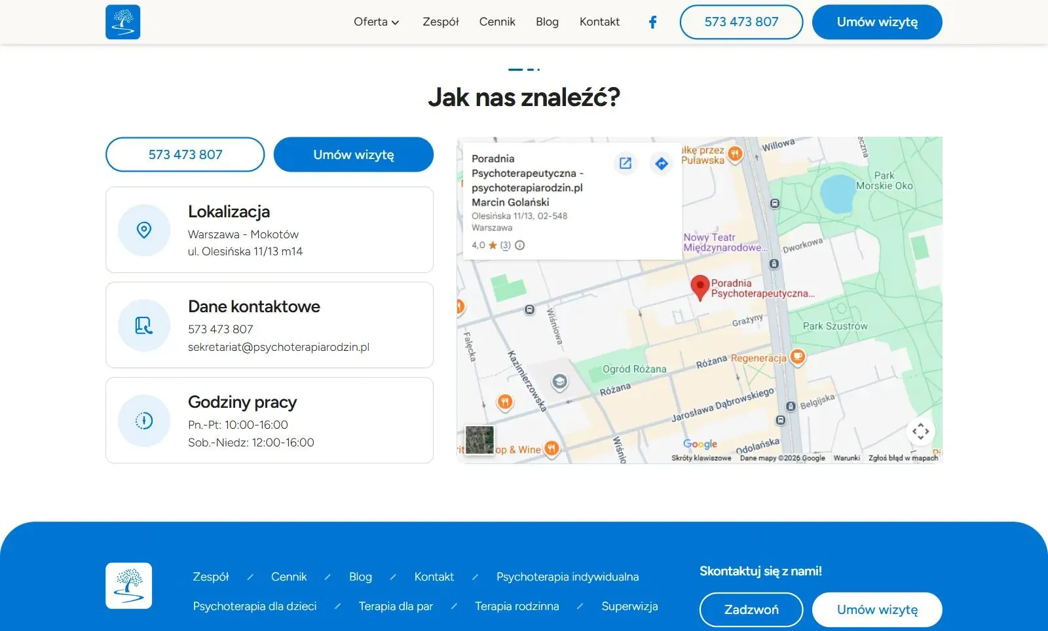Click the restaurant marker beside op & Wine
This screenshot has height=631, width=1048.
552,448
